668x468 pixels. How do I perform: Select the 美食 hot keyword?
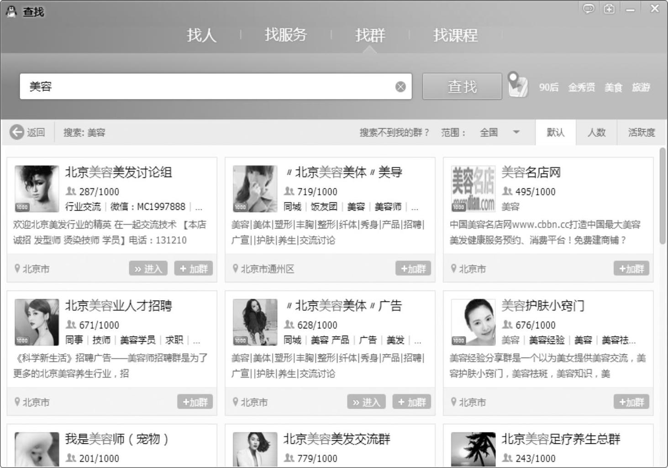614,87
